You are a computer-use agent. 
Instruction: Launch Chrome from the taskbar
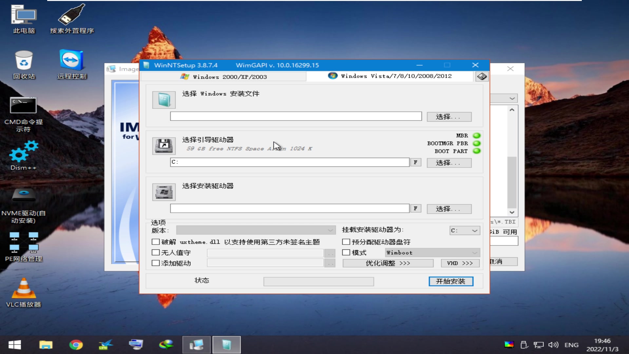point(76,345)
